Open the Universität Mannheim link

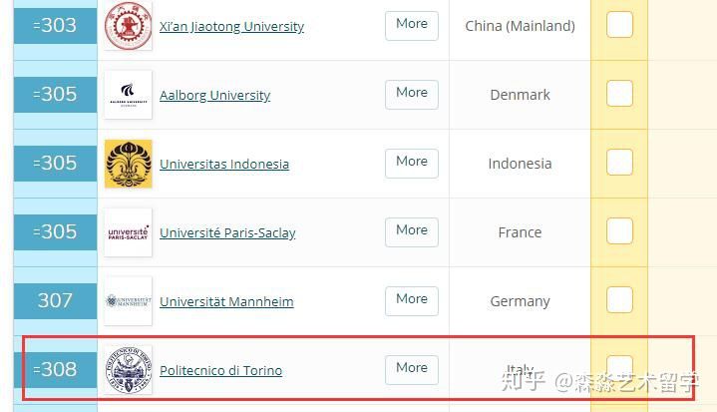click(226, 302)
